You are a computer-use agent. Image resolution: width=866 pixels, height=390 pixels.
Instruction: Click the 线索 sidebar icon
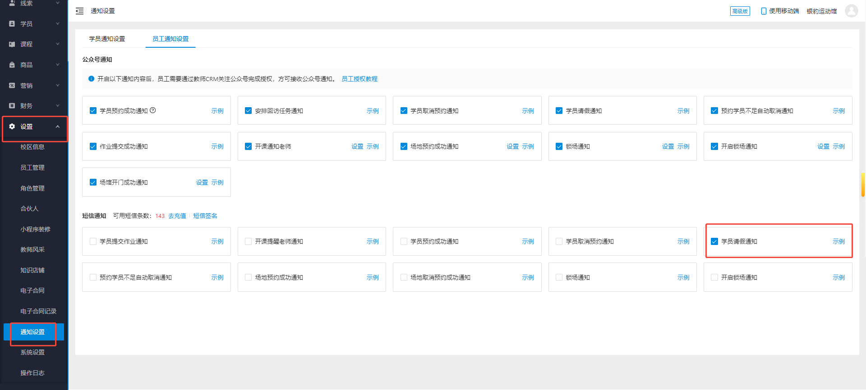pos(12,3)
